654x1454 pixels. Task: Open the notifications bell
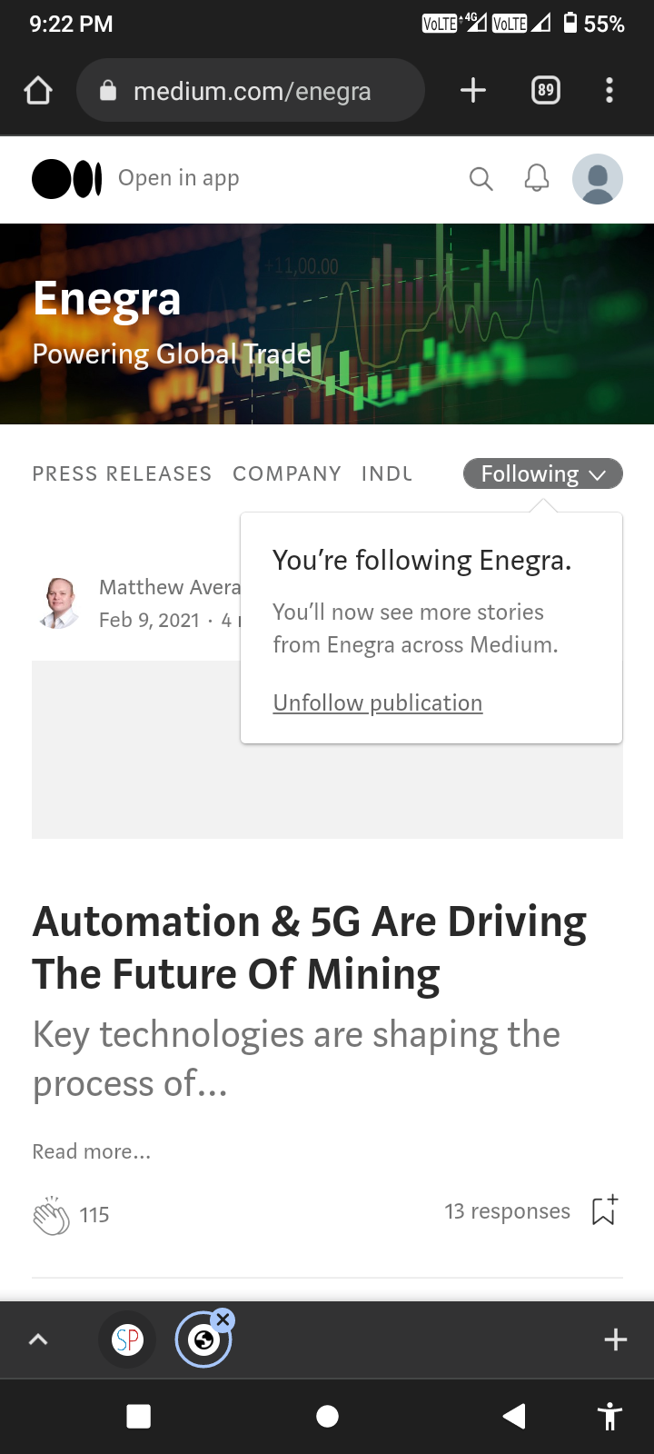coord(537,178)
